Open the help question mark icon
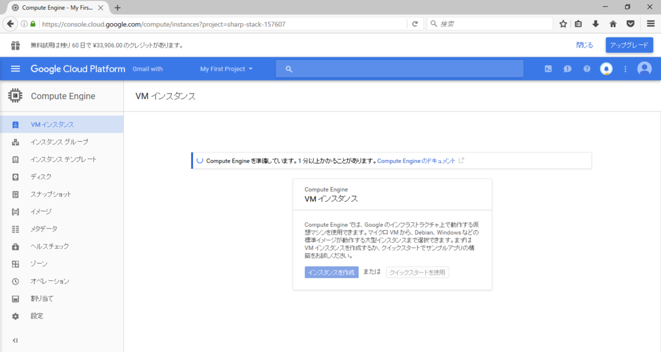 click(587, 68)
